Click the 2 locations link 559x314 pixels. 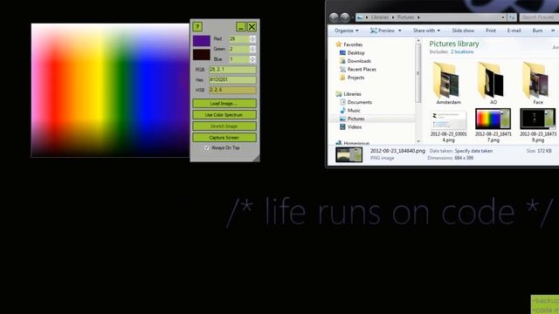pyautogui.click(x=462, y=52)
